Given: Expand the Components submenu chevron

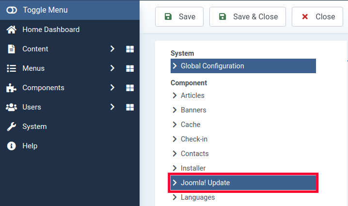Looking at the screenshot, I should pos(112,88).
